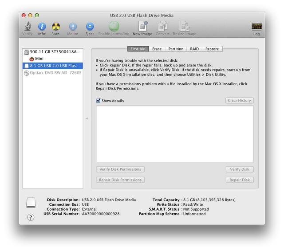Click the Partition Map Scheme value Unformatted

coord(194,214)
